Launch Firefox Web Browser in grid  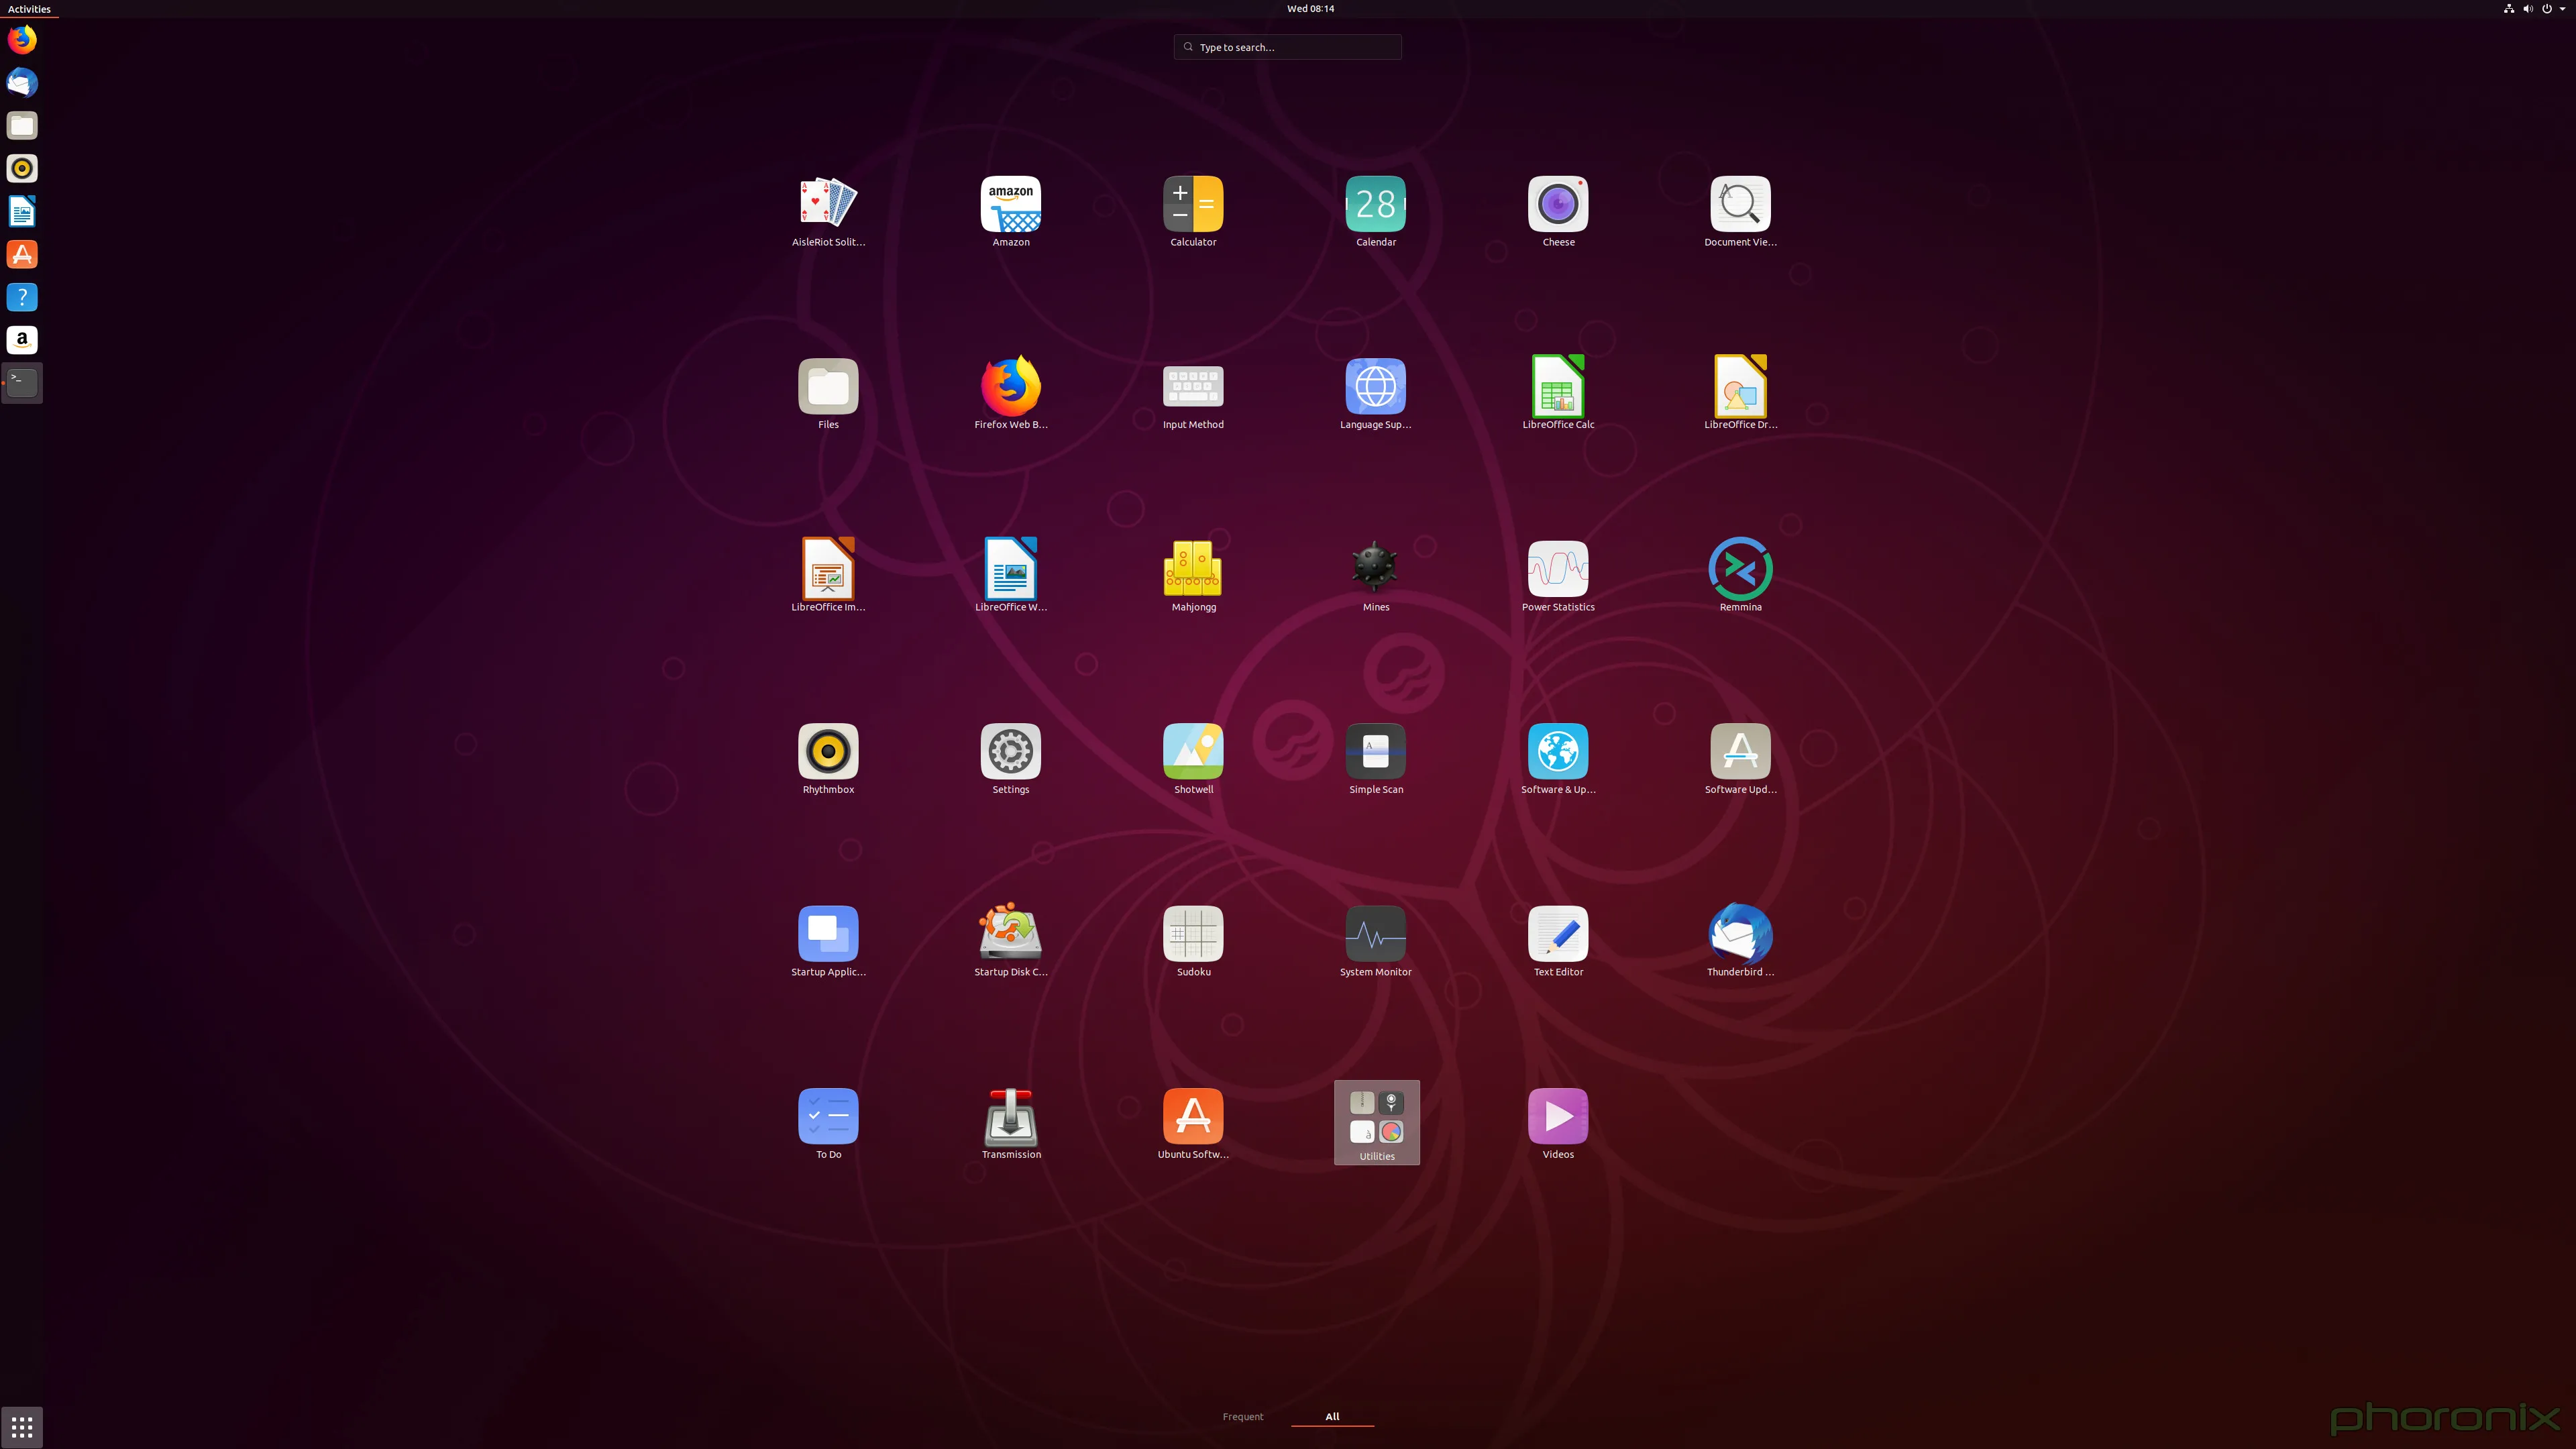[x=1010, y=394]
